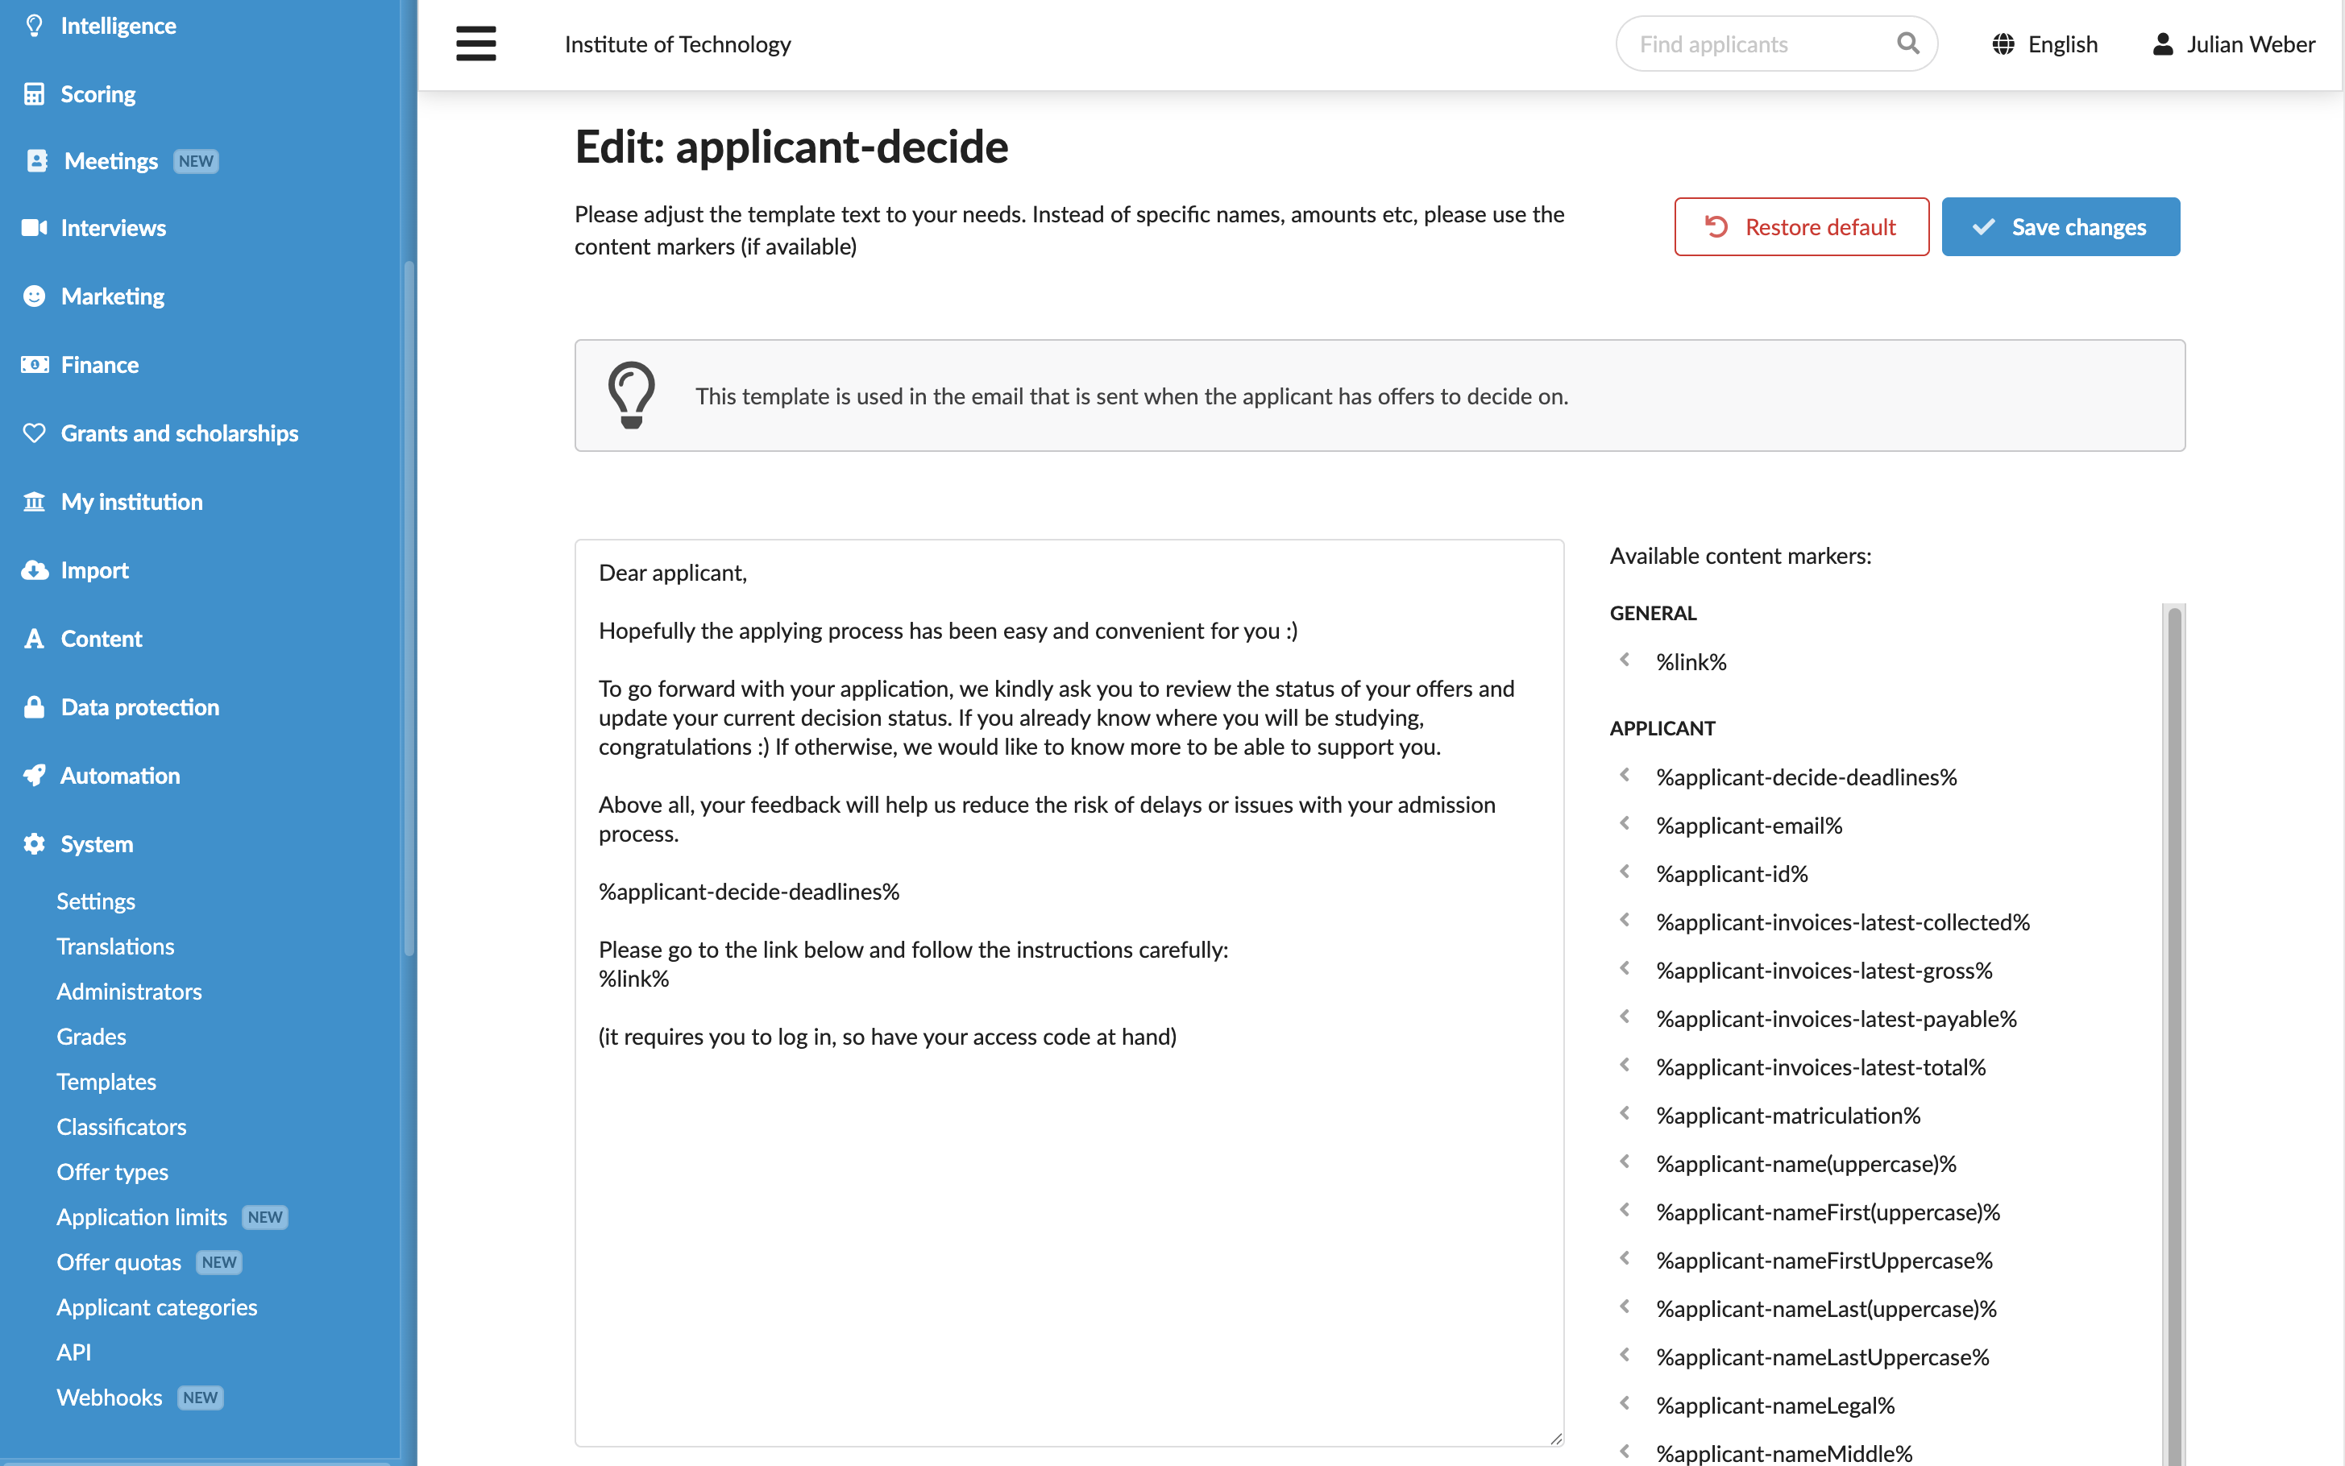
Task: Open Intelligence in the sidebar
Action: click(118, 25)
